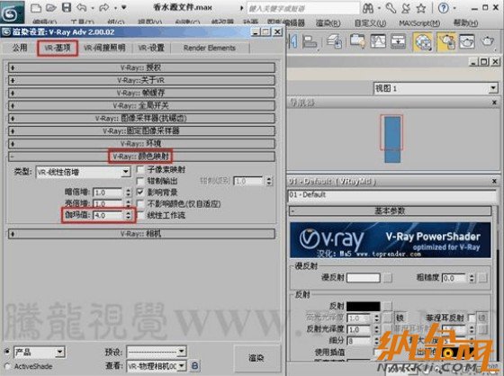504x376 pixels.
Task: Click the Open file folder icon
Action: coord(50,7)
